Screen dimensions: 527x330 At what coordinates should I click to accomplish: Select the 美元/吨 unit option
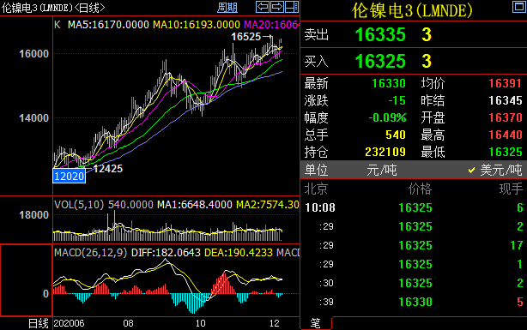click(495, 171)
